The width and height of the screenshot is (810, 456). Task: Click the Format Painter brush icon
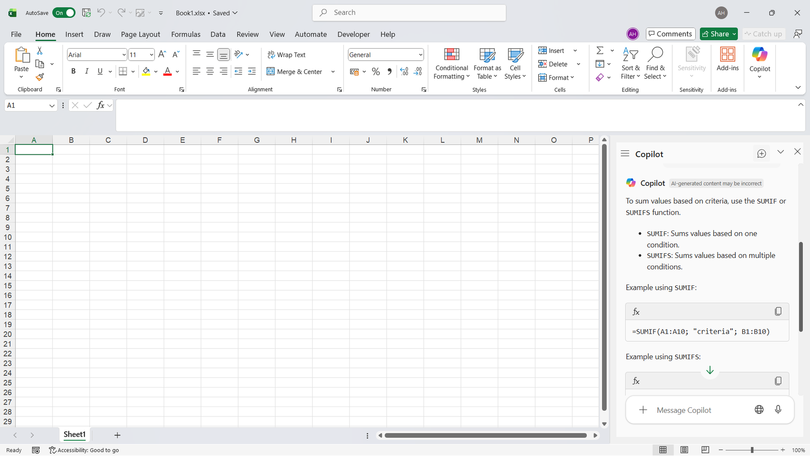coord(40,77)
